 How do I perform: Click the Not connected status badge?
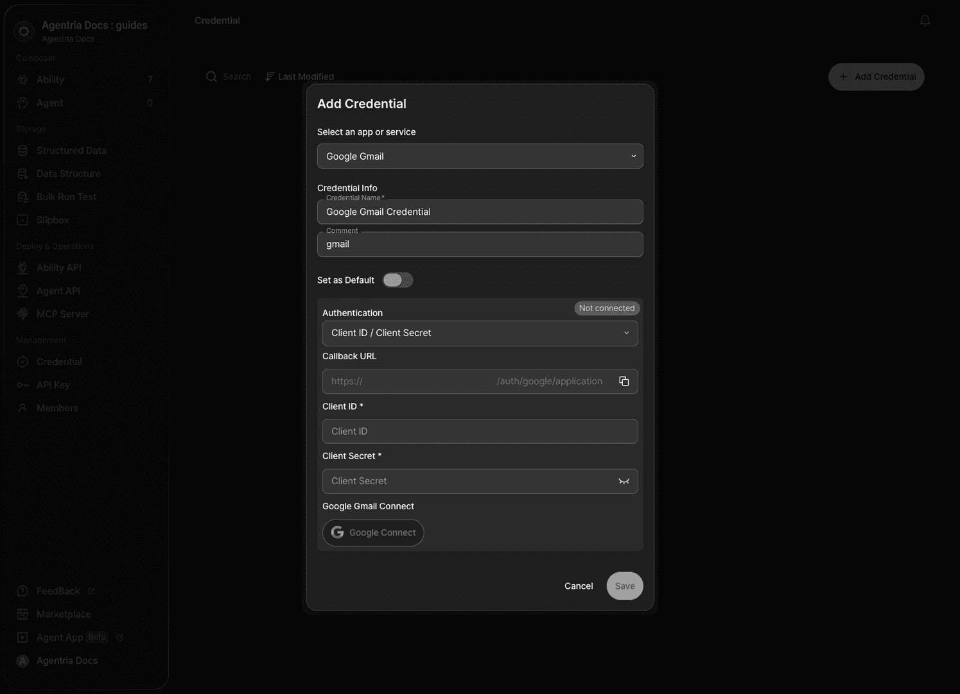pos(607,308)
